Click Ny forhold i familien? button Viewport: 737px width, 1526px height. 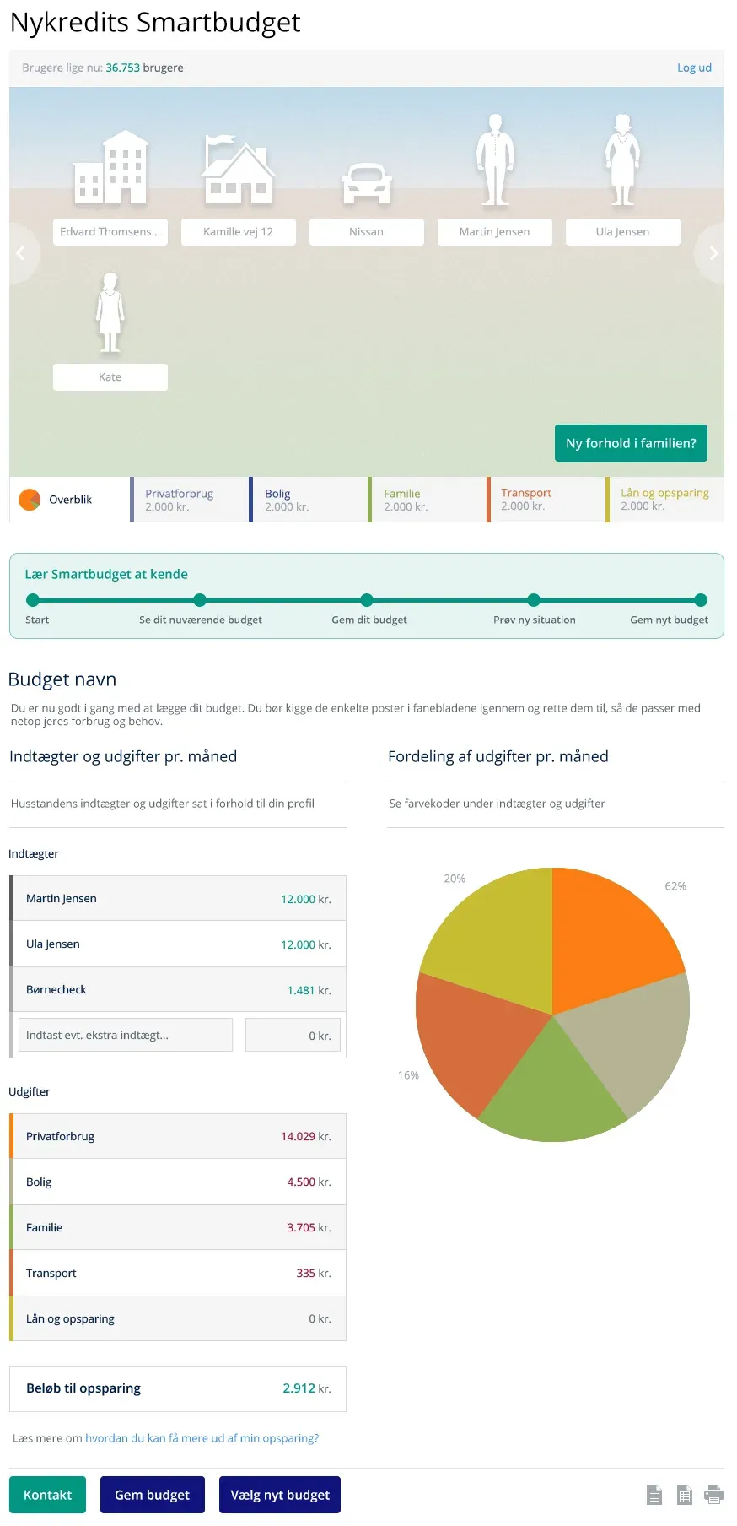click(x=631, y=443)
